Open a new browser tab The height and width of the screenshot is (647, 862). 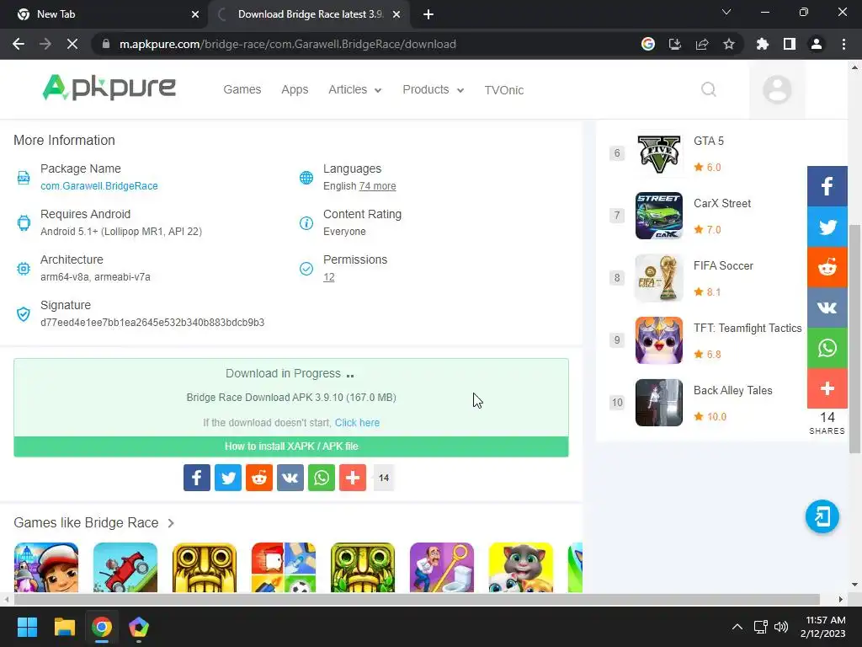click(x=428, y=14)
